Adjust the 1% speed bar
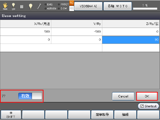The width and height of the screenshot is (160, 120). [145, 9]
